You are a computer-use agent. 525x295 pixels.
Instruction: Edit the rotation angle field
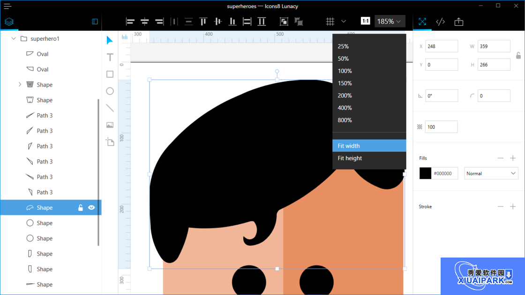click(x=441, y=96)
